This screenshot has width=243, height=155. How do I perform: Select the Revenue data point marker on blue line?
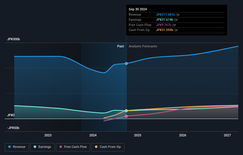click(x=126, y=64)
